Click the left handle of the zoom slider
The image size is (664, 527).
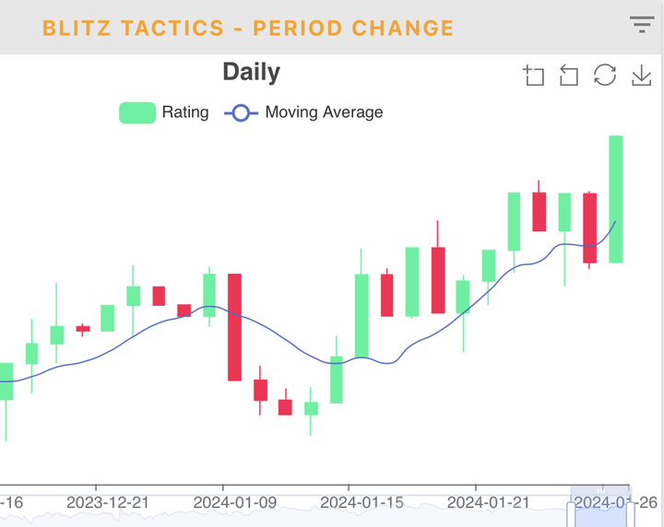pyautogui.click(x=571, y=514)
